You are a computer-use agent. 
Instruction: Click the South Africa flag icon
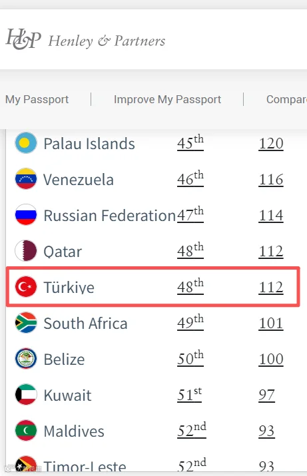click(26, 323)
